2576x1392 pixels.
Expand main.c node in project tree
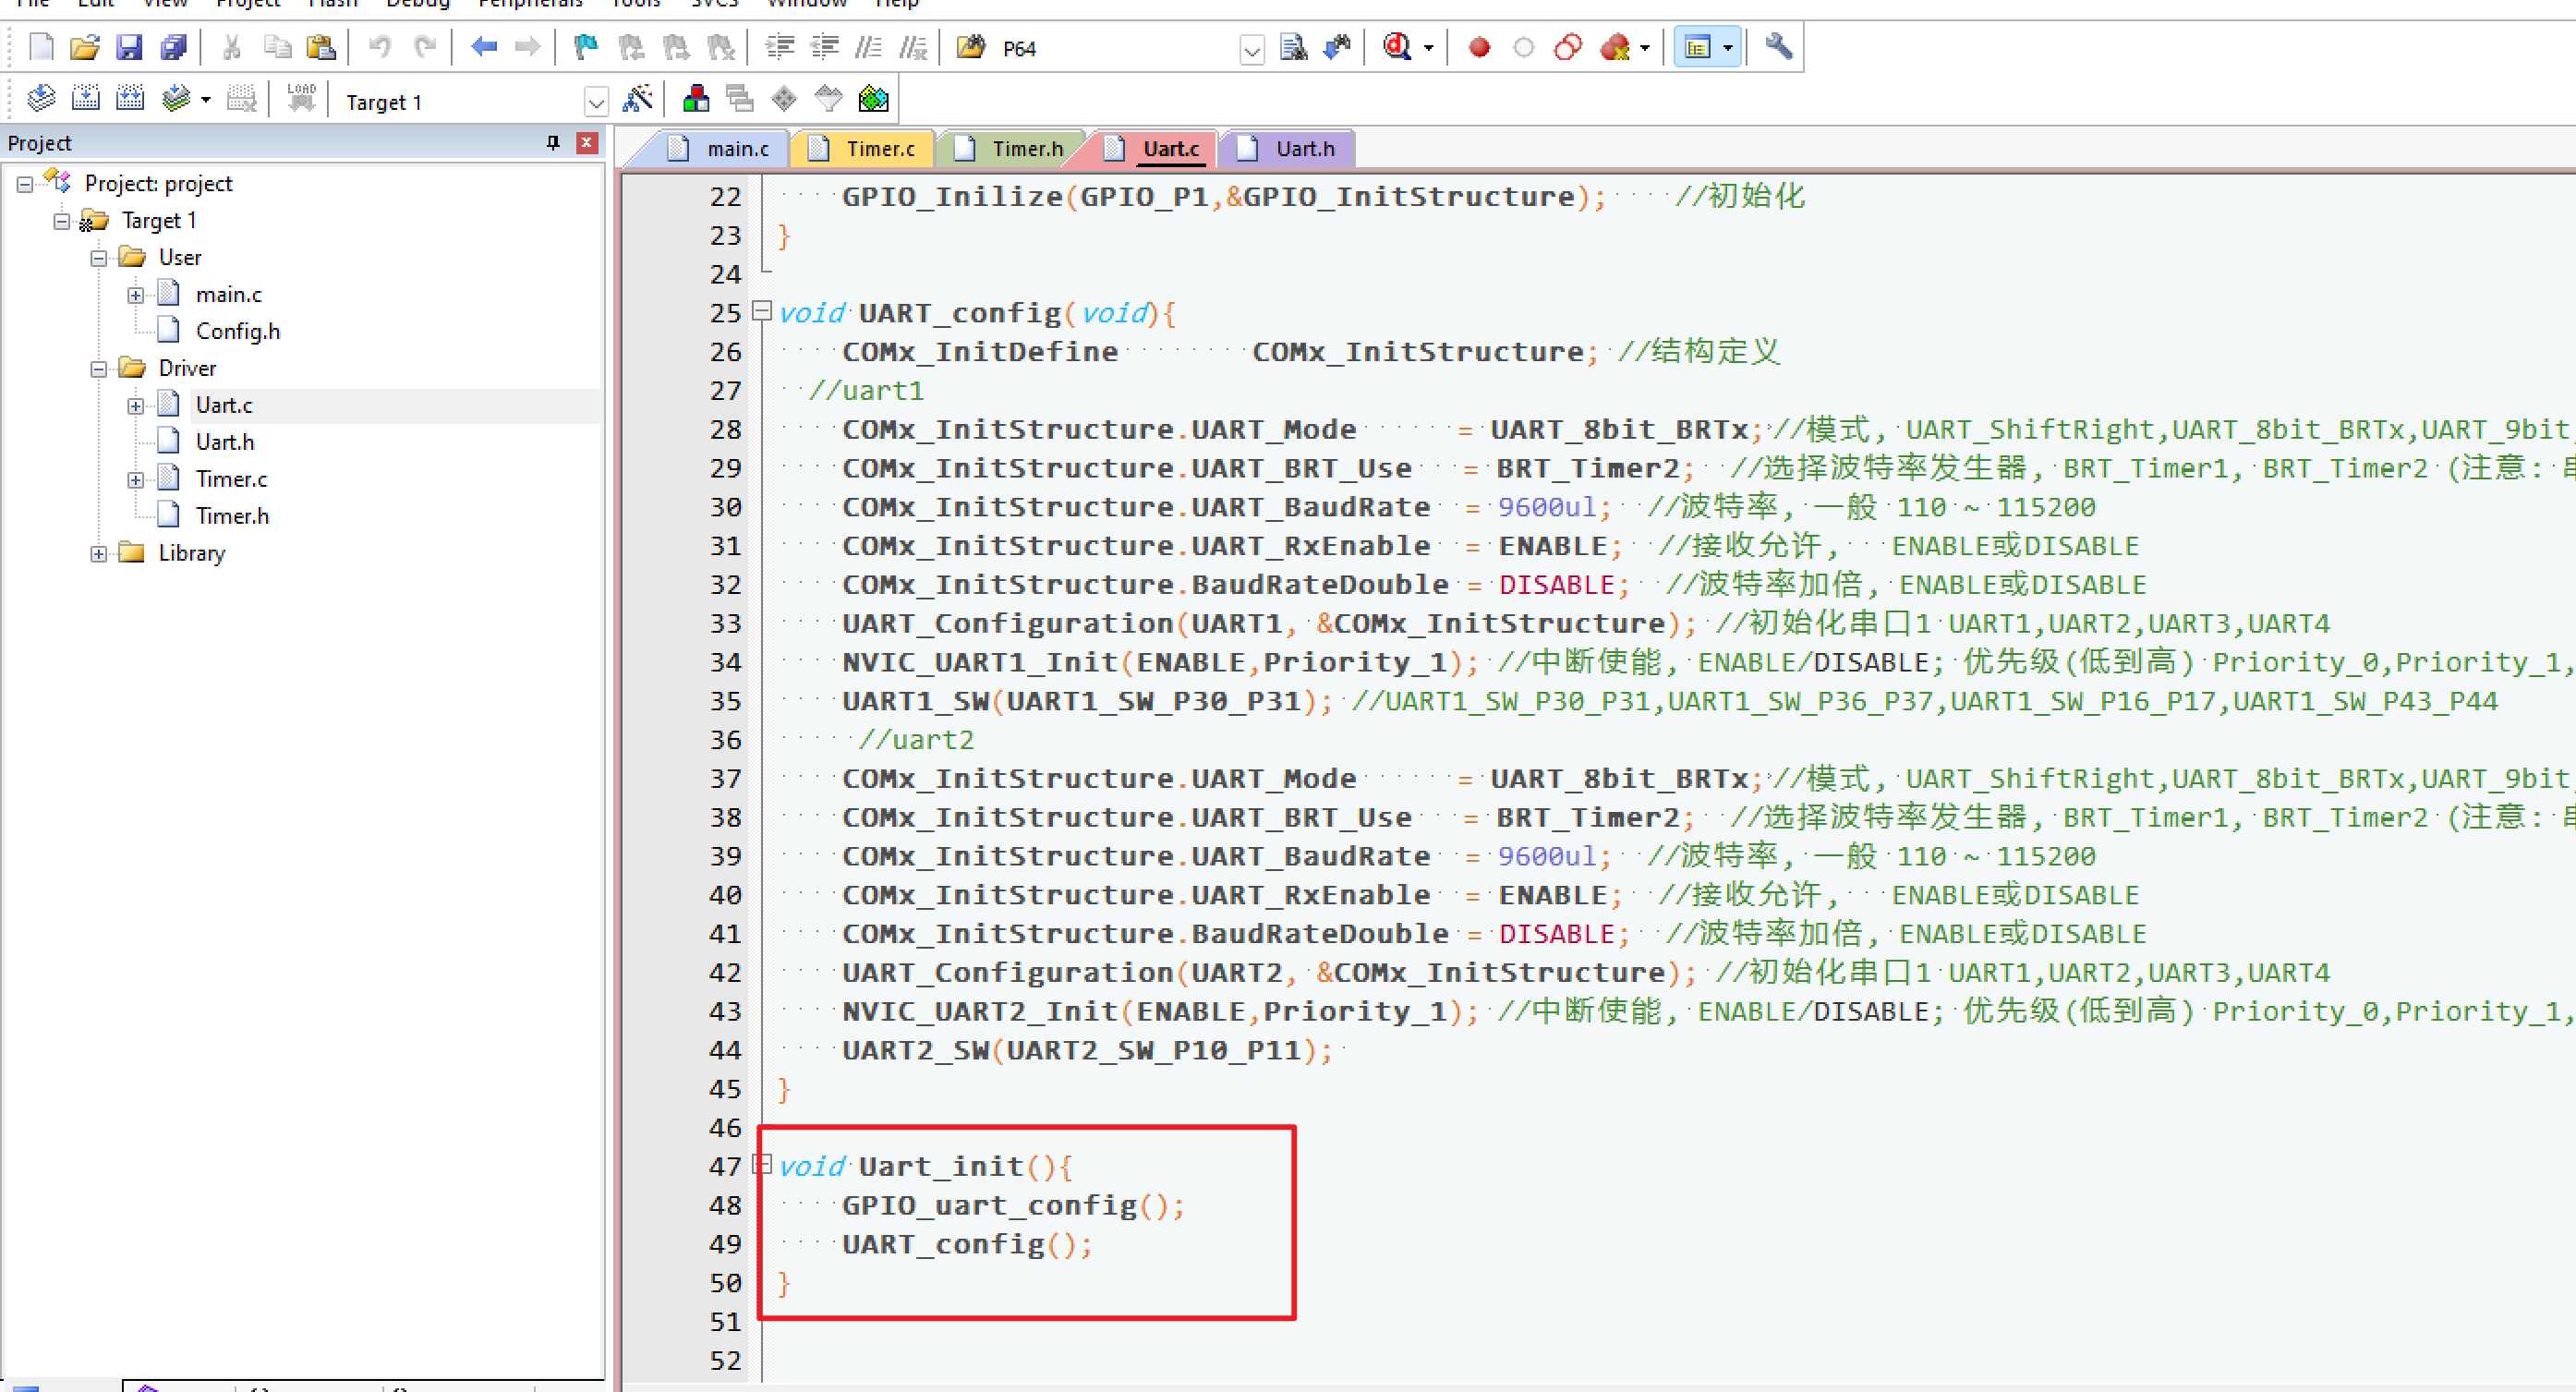click(135, 295)
